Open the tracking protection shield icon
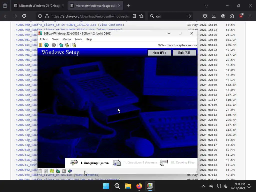 click(40, 16)
